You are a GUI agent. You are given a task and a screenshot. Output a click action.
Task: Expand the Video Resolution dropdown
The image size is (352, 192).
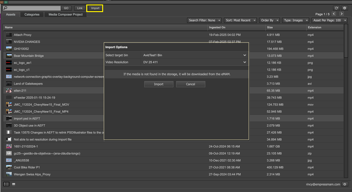pyautogui.click(x=194, y=62)
